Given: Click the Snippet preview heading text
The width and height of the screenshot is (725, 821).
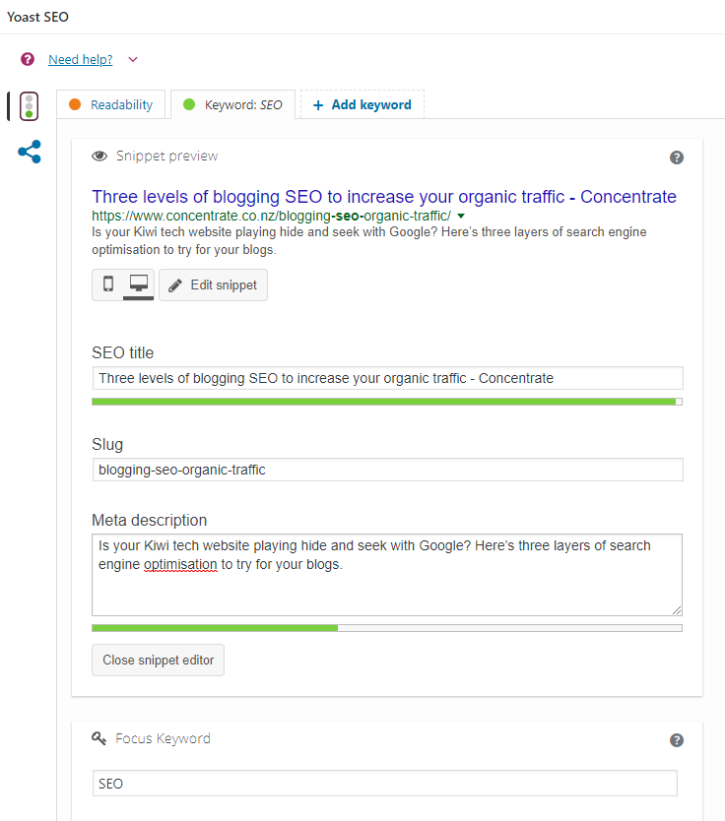Looking at the screenshot, I should pyautogui.click(x=167, y=157).
